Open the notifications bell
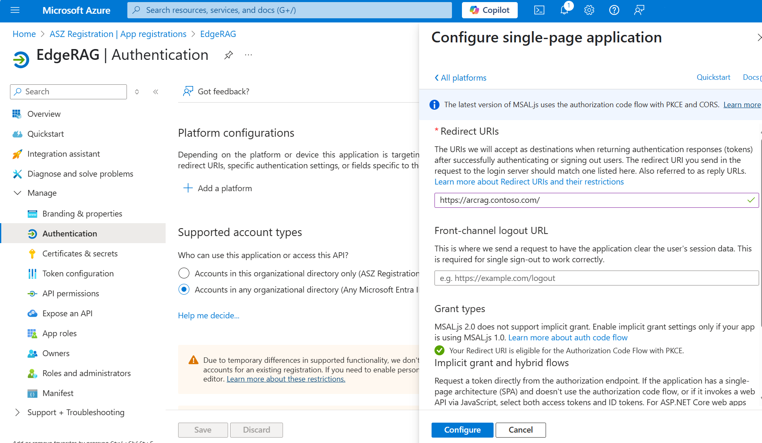 click(564, 10)
